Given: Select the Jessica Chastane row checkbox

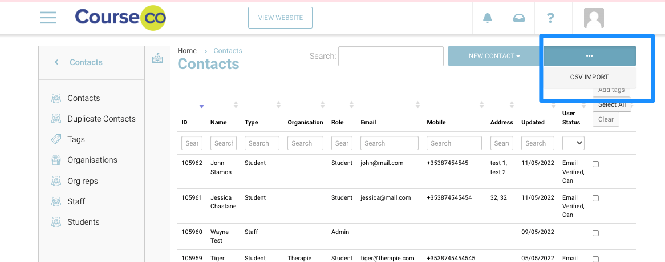Looking at the screenshot, I should tap(596, 199).
